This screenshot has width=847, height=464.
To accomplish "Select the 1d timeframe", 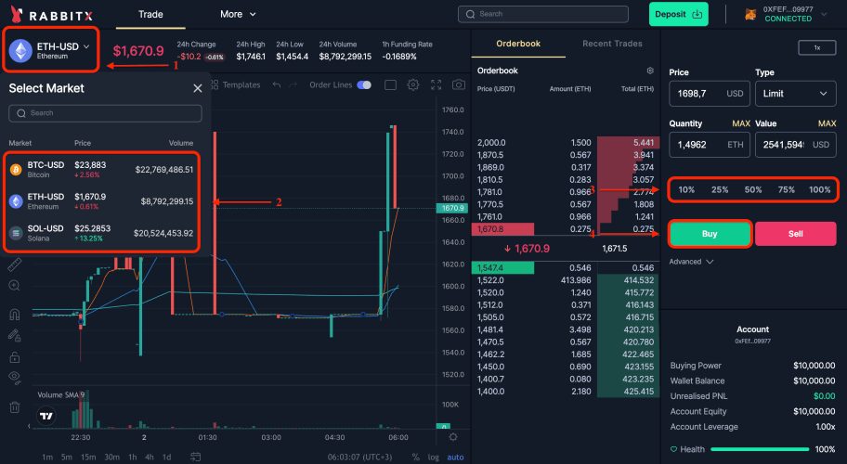I will click(167, 457).
